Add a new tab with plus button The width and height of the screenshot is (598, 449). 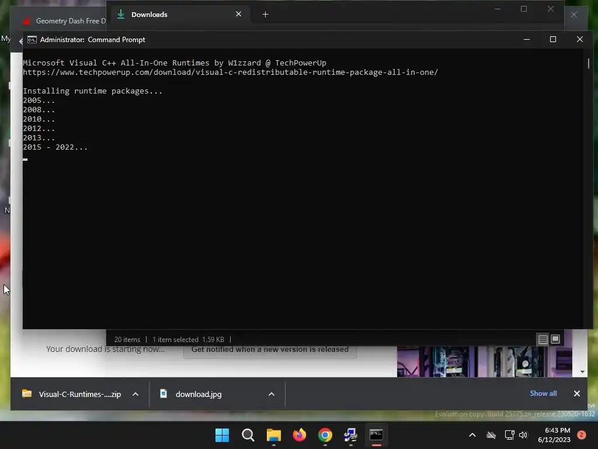click(x=266, y=15)
